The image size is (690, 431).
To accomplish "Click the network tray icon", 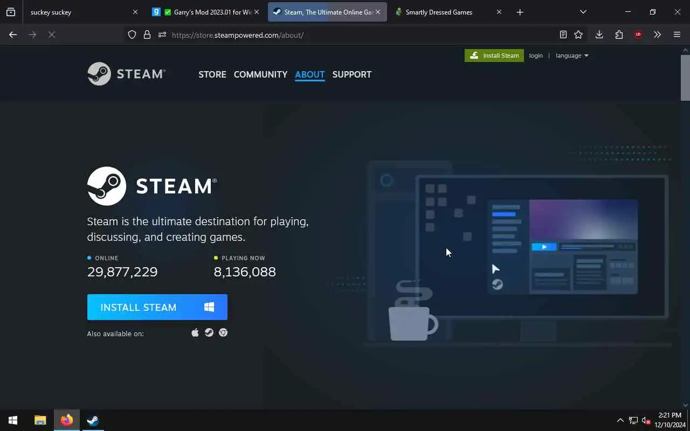I will (x=633, y=420).
